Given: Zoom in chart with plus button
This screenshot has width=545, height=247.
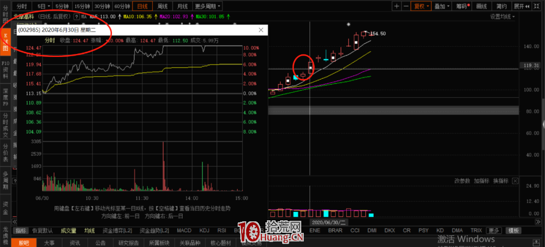Looking at the screenshot, I should [397, 6].
